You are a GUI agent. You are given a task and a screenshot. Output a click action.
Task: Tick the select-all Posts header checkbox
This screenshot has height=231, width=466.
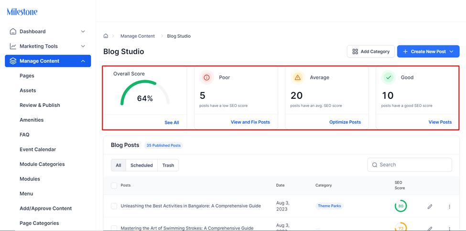pos(114,186)
